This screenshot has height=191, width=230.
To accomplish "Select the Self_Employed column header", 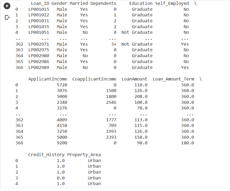I will point(172,3).
